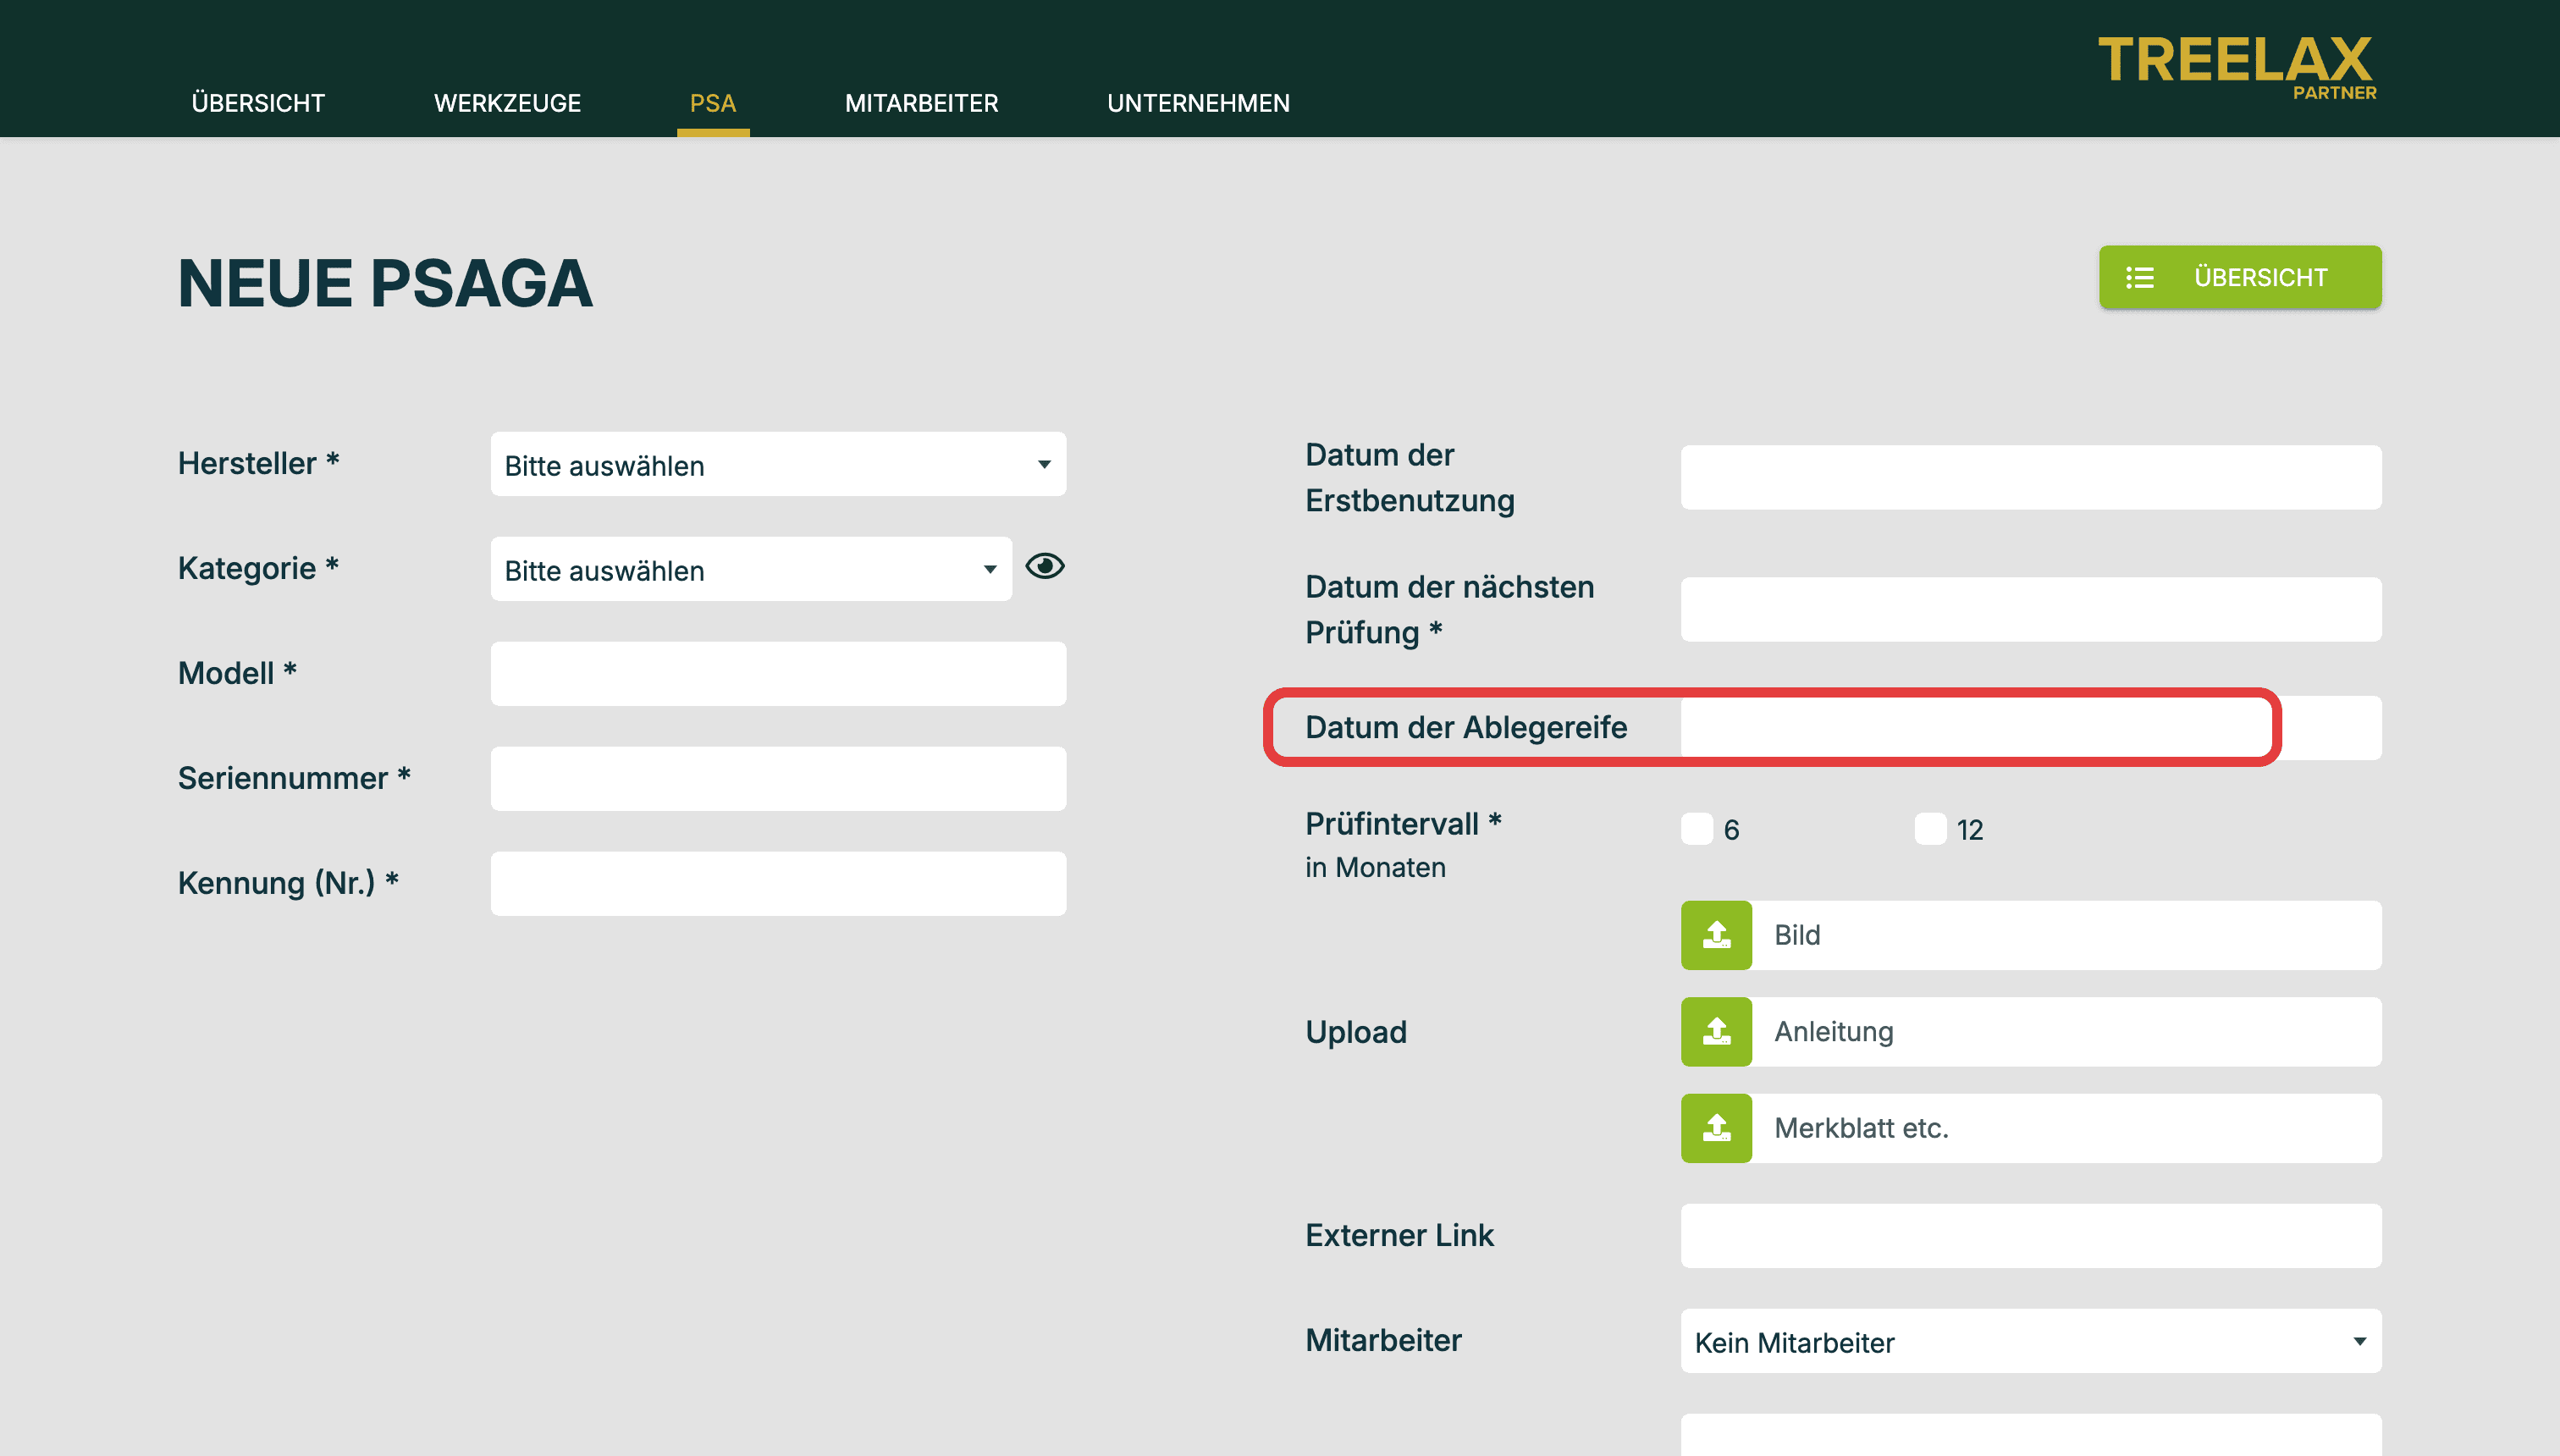Click the 'in Monaten' label text
The width and height of the screenshot is (2560, 1456).
click(1375, 867)
